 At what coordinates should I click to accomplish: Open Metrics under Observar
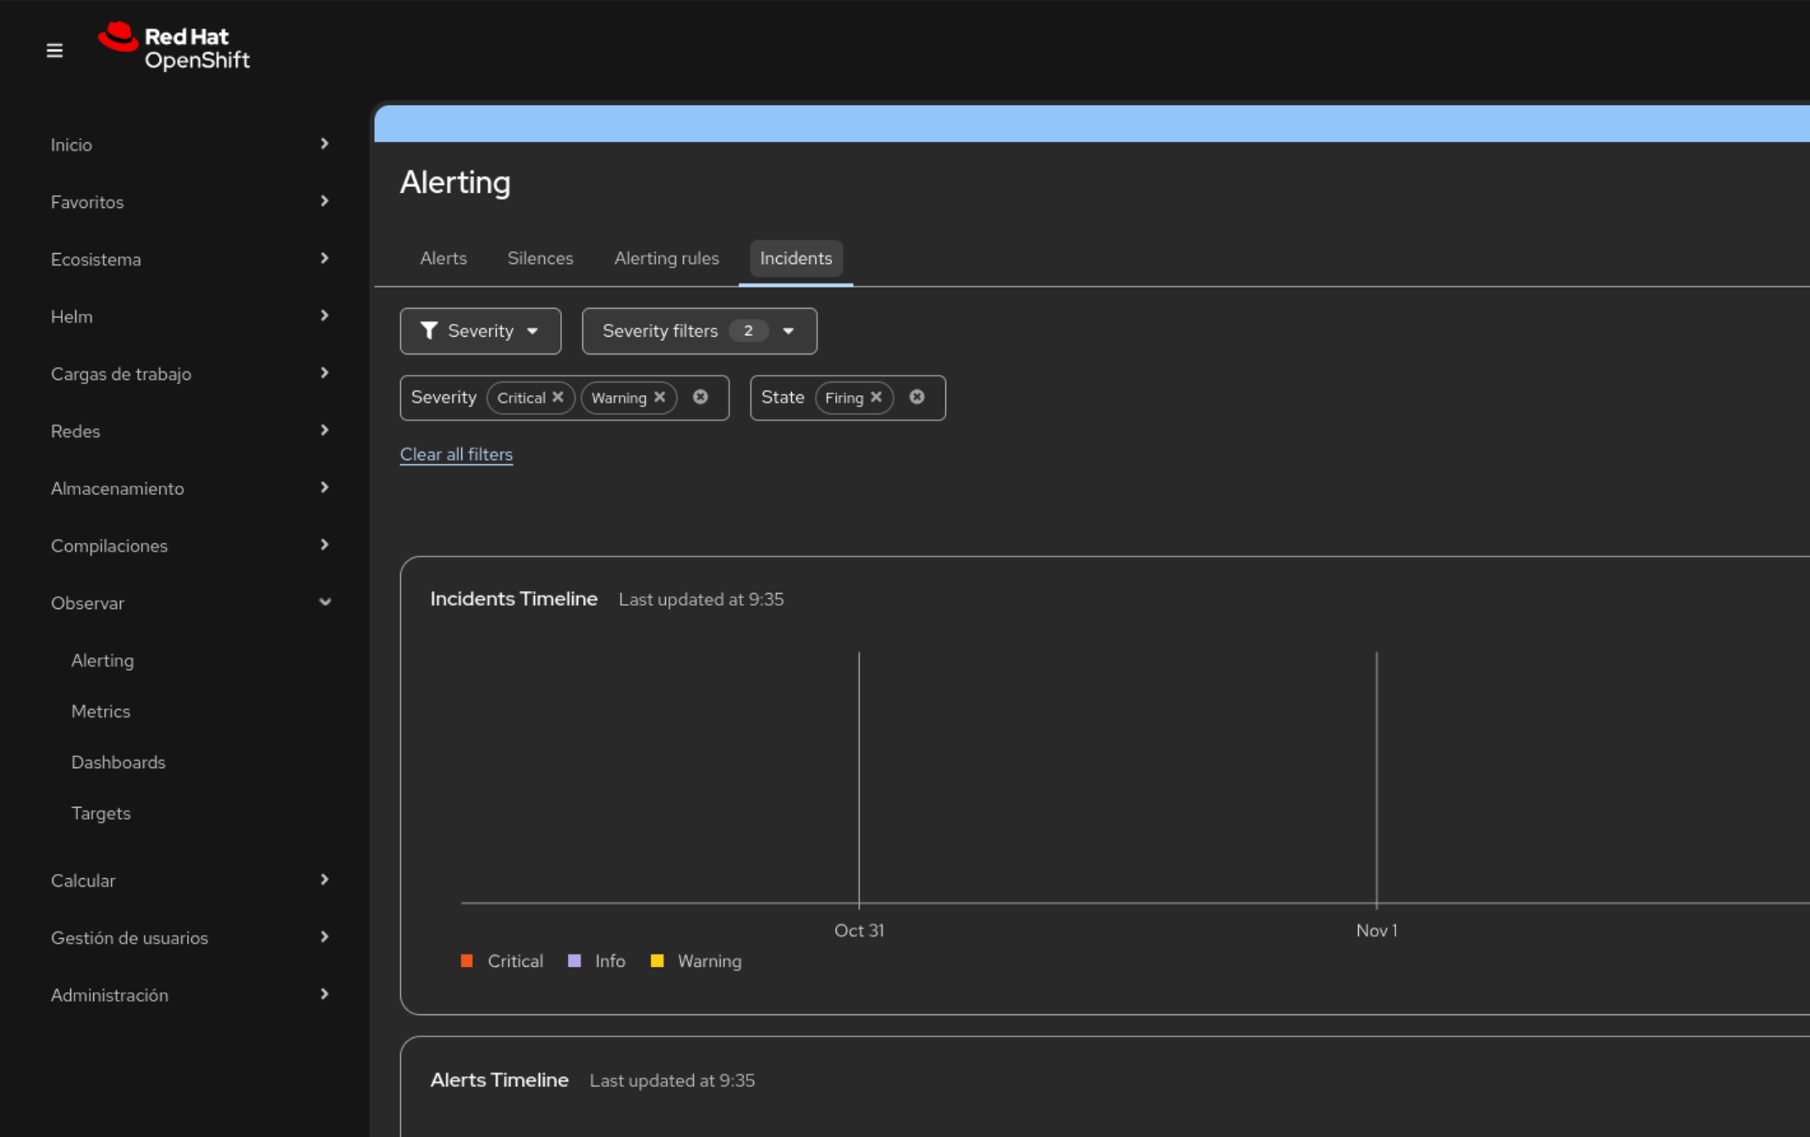click(x=101, y=711)
